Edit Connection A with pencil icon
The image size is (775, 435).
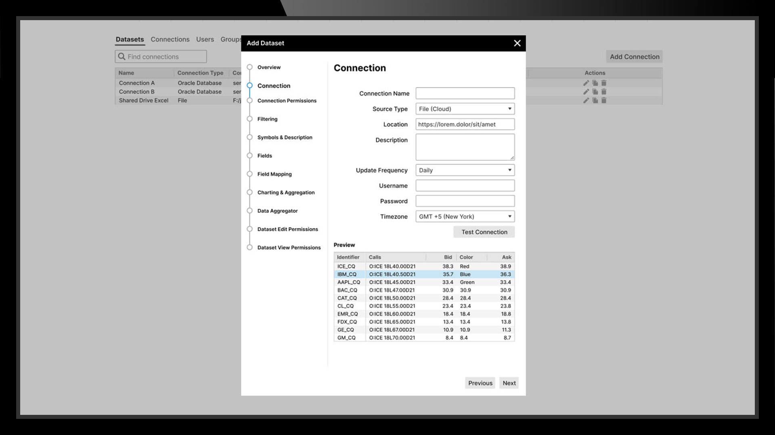[x=586, y=83]
